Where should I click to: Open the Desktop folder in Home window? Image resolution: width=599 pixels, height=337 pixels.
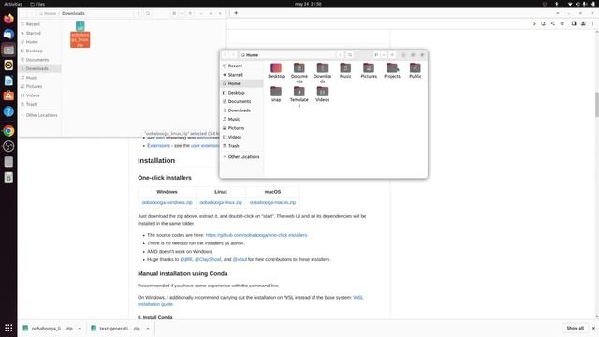(276, 71)
